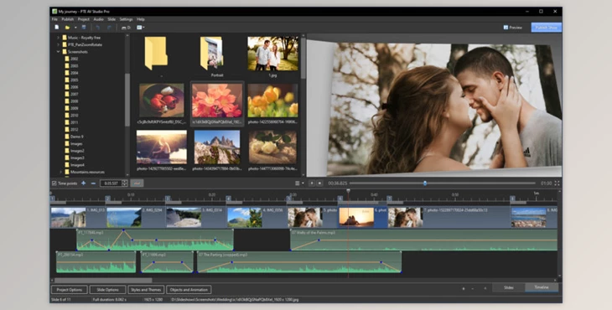Click the time point value field
The height and width of the screenshot is (310, 612).
[112, 183]
